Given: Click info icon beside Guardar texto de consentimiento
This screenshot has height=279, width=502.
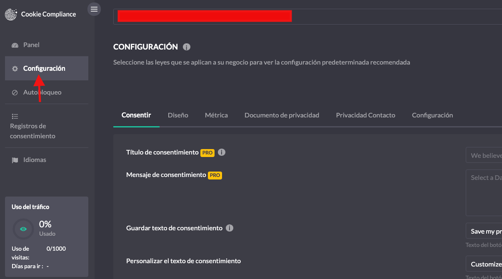Looking at the screenshot, I should [x=230, y=228].
